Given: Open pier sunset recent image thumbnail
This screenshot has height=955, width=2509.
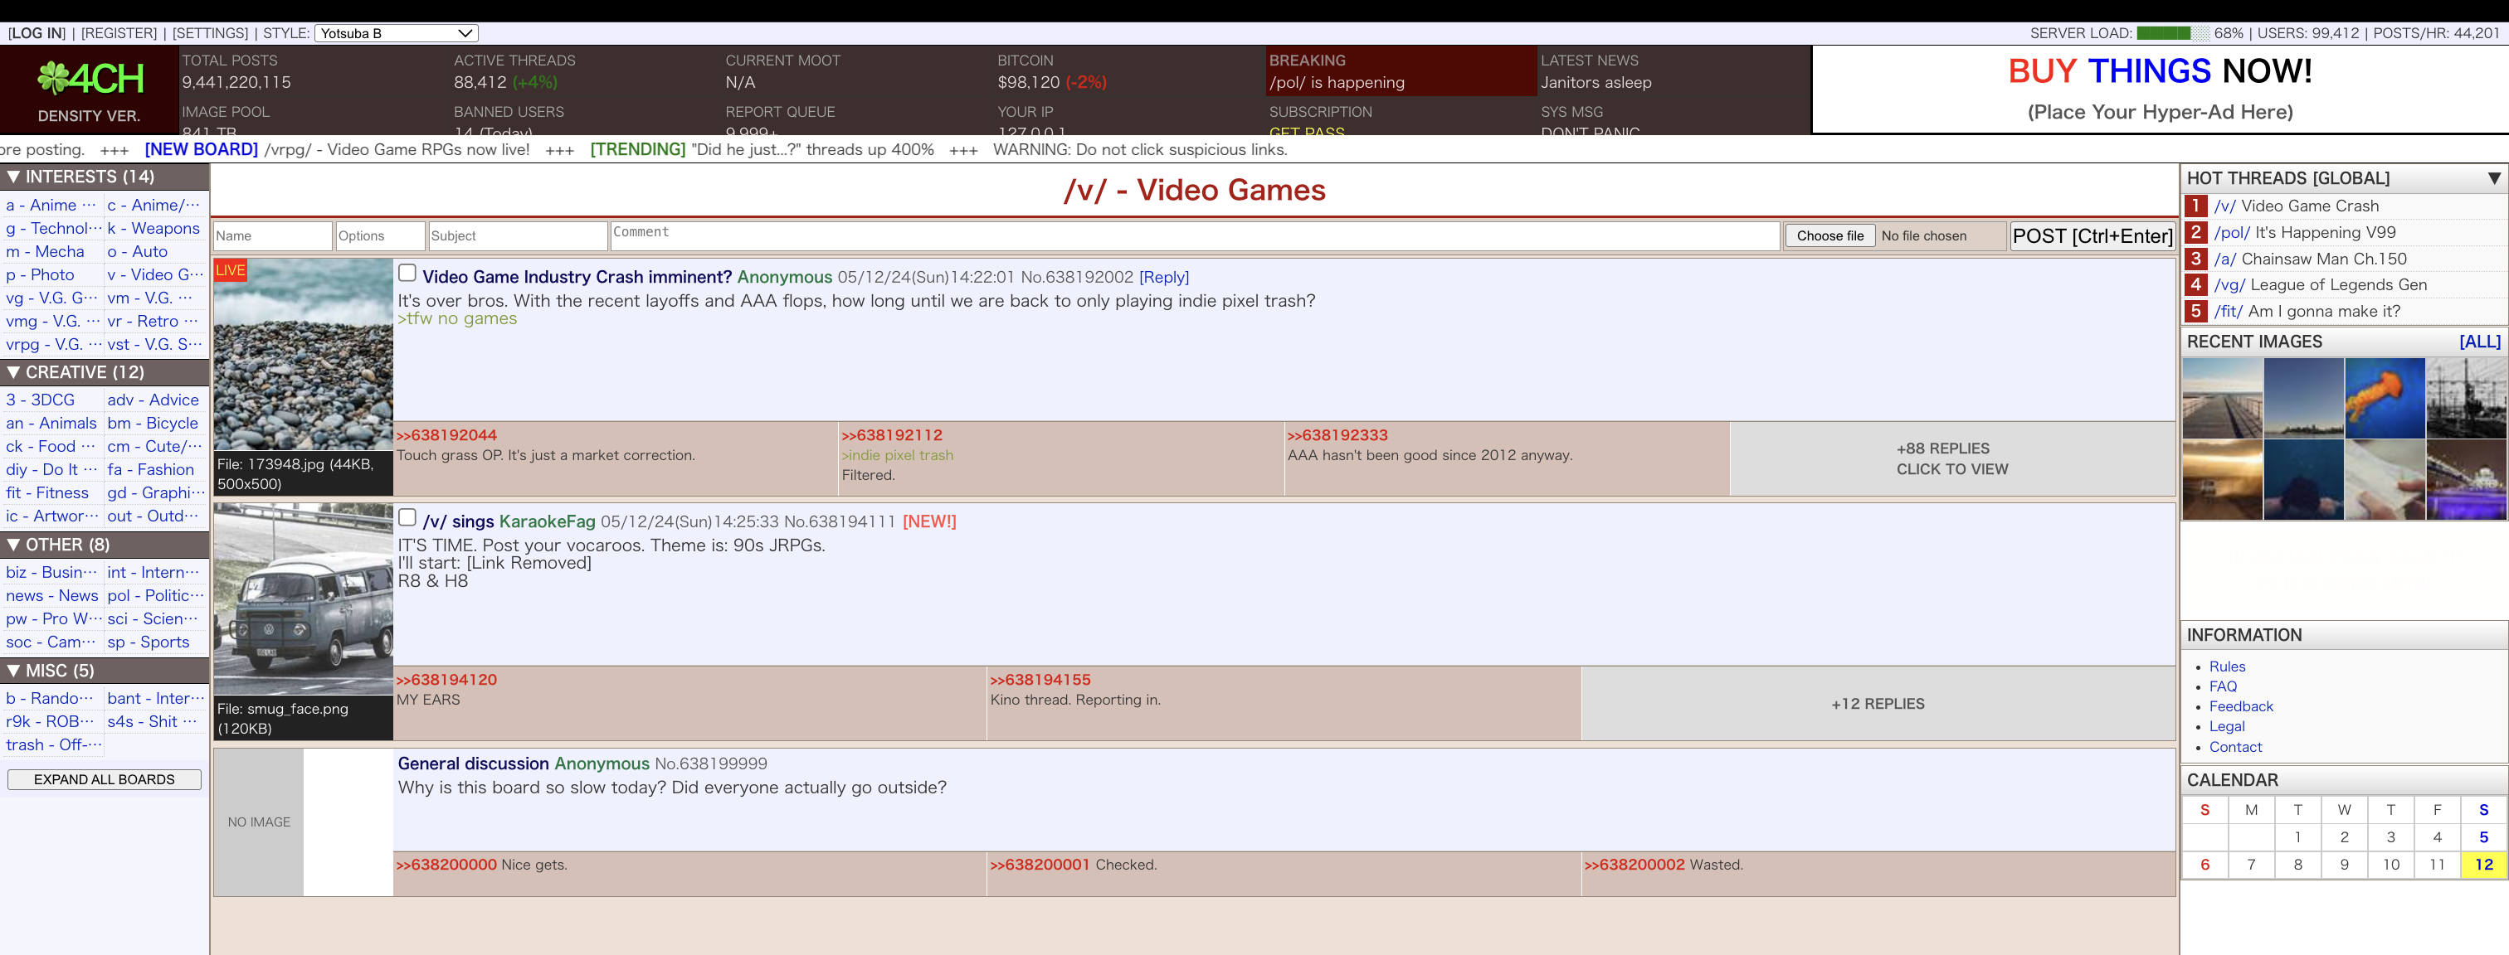Looking at the screenshot, I should click(x=2222, y=398).
